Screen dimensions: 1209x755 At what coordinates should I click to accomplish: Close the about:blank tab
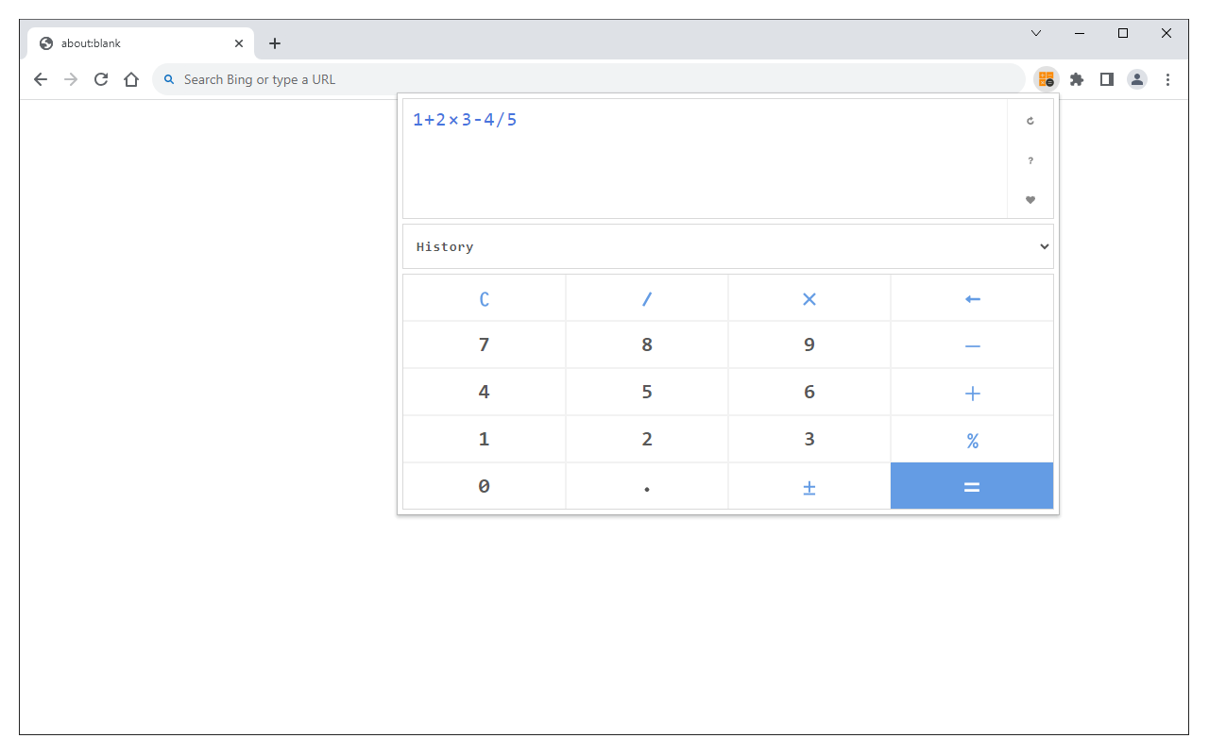point(239,43)
